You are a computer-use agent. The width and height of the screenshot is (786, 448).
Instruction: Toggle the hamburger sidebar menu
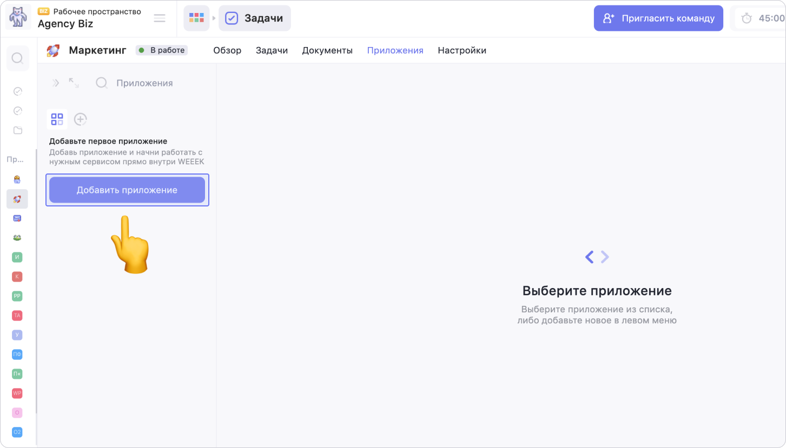[160, 18]
